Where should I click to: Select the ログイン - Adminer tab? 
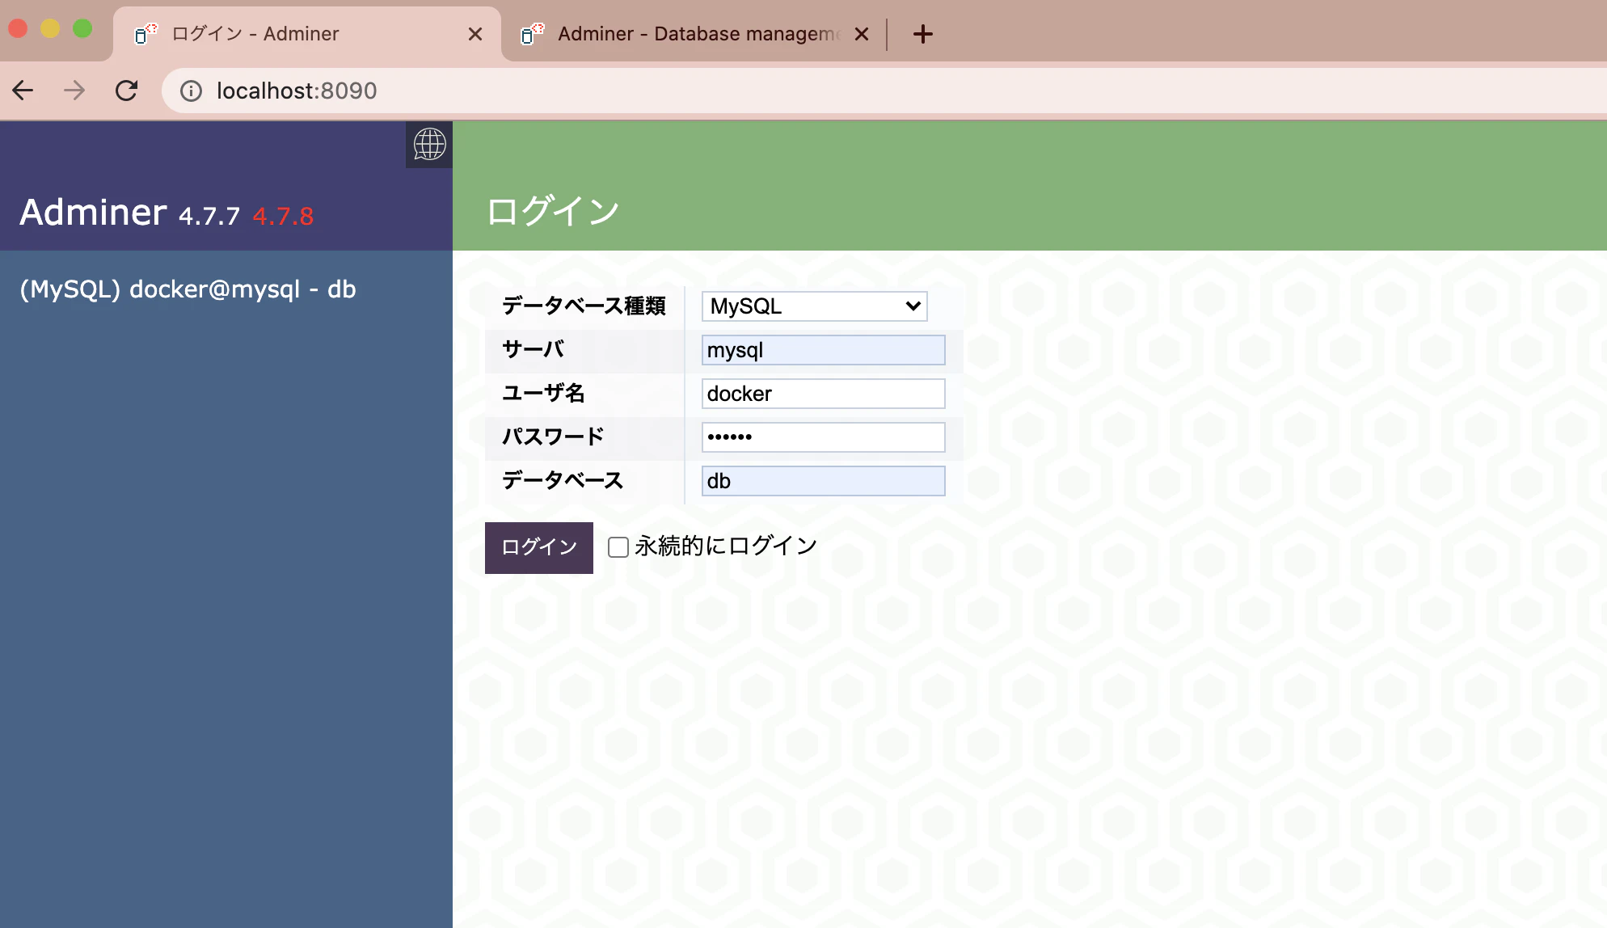coord(299,34)
